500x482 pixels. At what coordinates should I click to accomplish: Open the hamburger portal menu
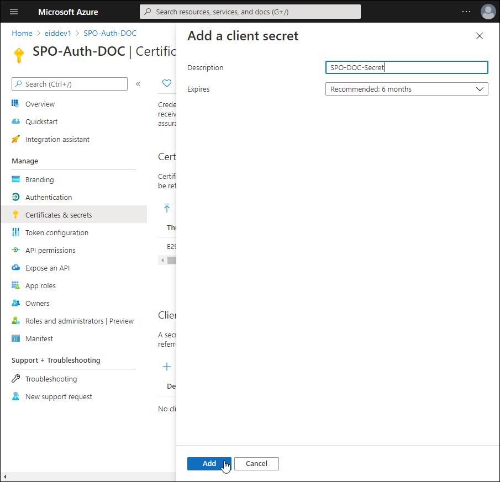pos(14,12)
